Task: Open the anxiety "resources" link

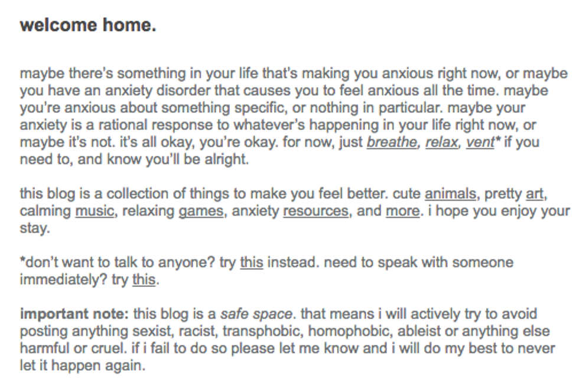Action: [315, 211]
